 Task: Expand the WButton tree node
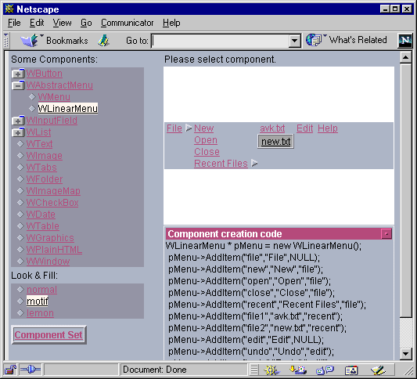pos(18,74)
